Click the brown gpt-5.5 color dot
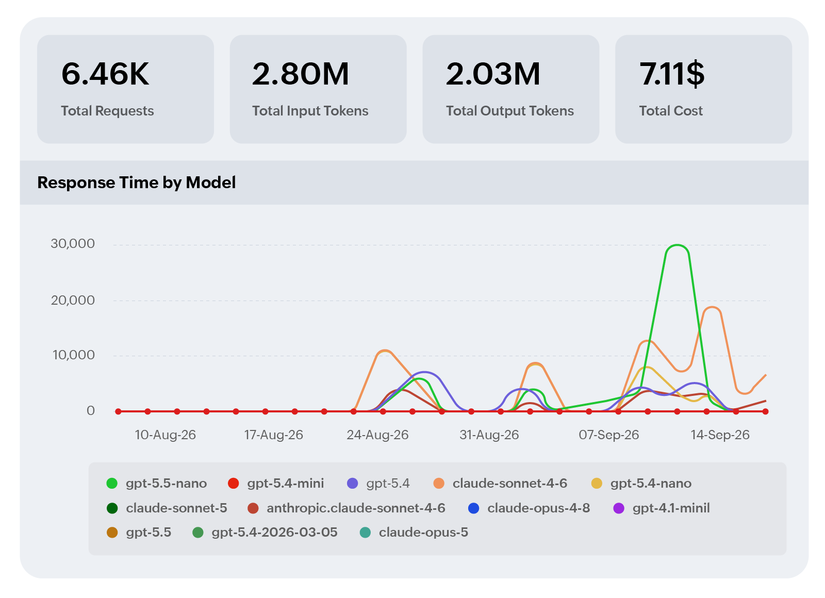Image resolution: width=825 pixels, height=598 pixels. coord(112,533)
